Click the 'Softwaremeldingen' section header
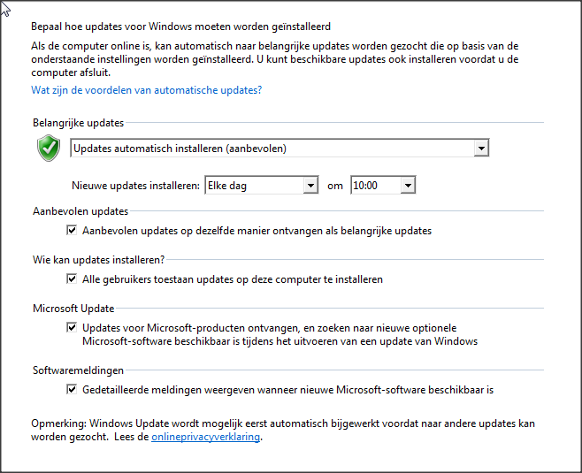Viewport: 582px width, 473px height. click(79, 370)
